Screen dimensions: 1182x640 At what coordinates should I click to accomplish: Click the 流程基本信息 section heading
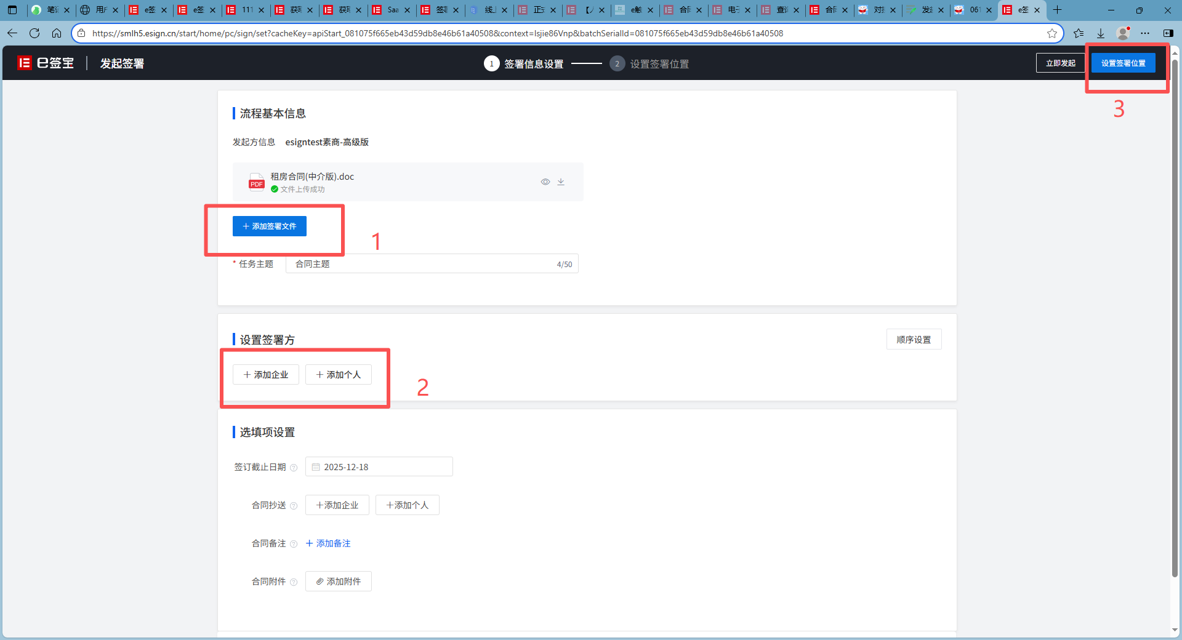pos(273,113)
